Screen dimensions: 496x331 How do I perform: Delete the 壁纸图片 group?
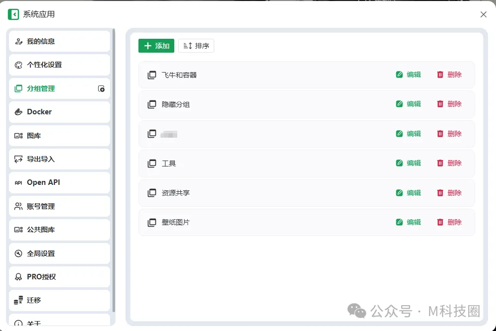pyautogui.click(x=449, y=222)
